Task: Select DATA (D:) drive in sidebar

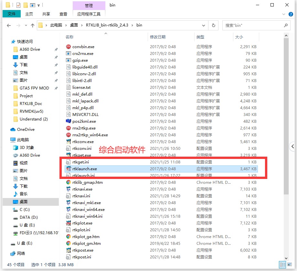Action: coord(29,217)
